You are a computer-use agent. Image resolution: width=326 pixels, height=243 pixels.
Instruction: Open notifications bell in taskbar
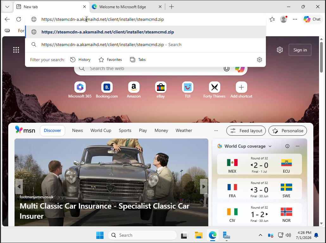316,235
